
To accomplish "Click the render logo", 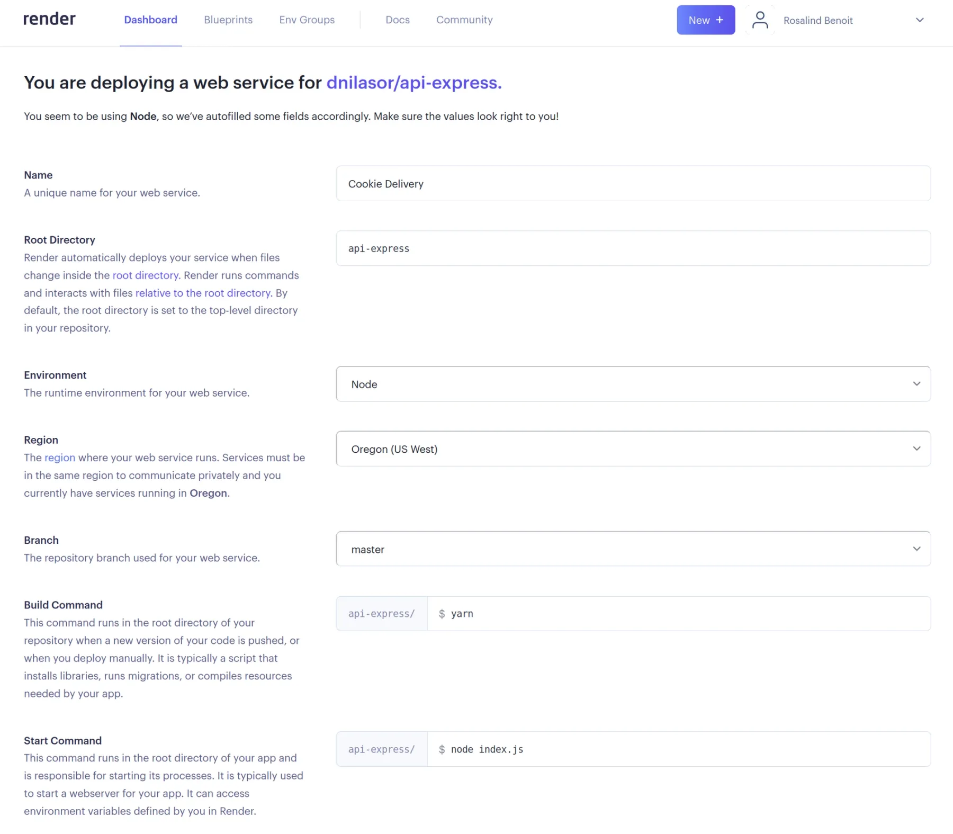I will click(x=49, y=19).
